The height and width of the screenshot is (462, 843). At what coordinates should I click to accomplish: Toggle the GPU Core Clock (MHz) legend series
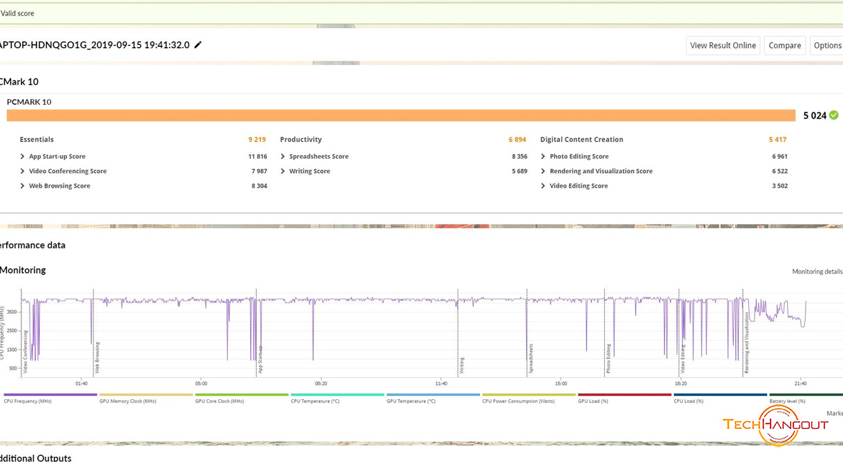(x=242, y=399)
